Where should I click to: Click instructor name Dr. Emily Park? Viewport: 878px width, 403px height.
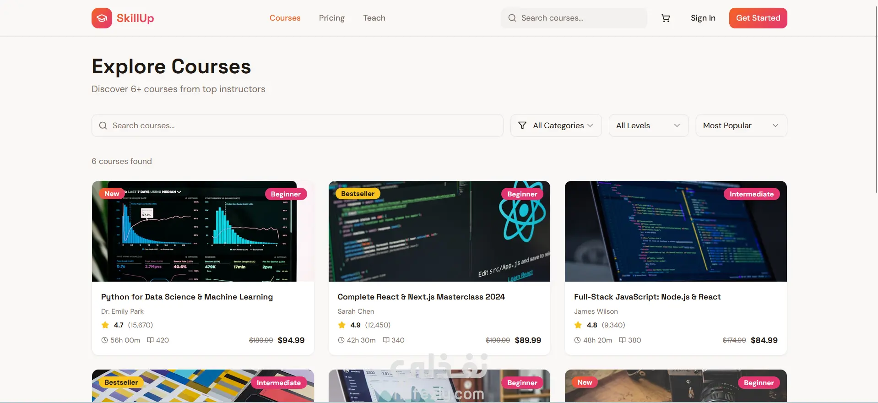(x=122, y=311)
